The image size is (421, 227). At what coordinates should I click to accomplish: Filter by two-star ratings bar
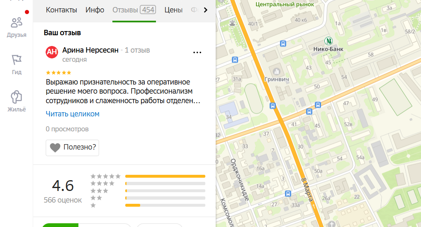pos(165,198)
